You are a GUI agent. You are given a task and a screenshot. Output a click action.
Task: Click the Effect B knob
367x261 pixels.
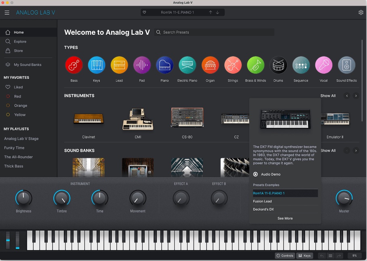click(219, 198)
